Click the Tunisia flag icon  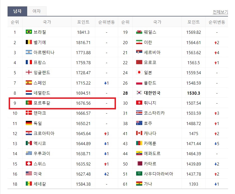click(x=139, y=103)
